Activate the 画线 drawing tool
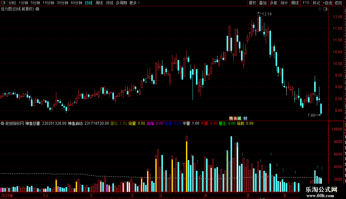Screen dimensions: 346x199 tap(295, 3)
